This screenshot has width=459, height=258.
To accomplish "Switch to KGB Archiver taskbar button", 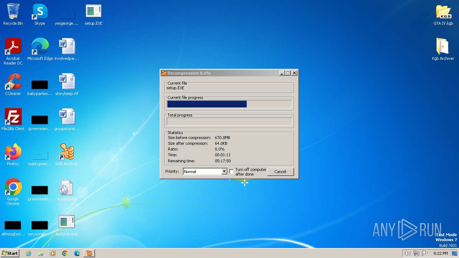I will pyautogui.click(x=89, y=253).
